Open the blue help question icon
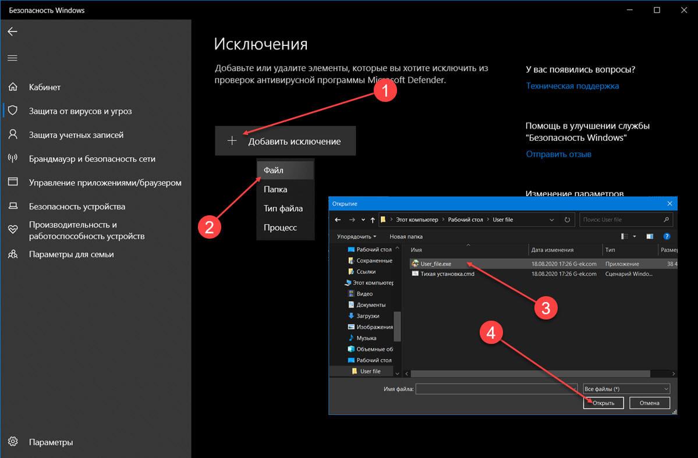698x458 pixels. (667, 236)
